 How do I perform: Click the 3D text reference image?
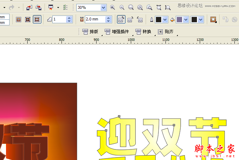[39, 121]
